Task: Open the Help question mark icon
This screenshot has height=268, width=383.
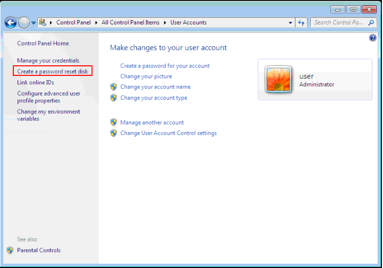Action: pos(372,38)
